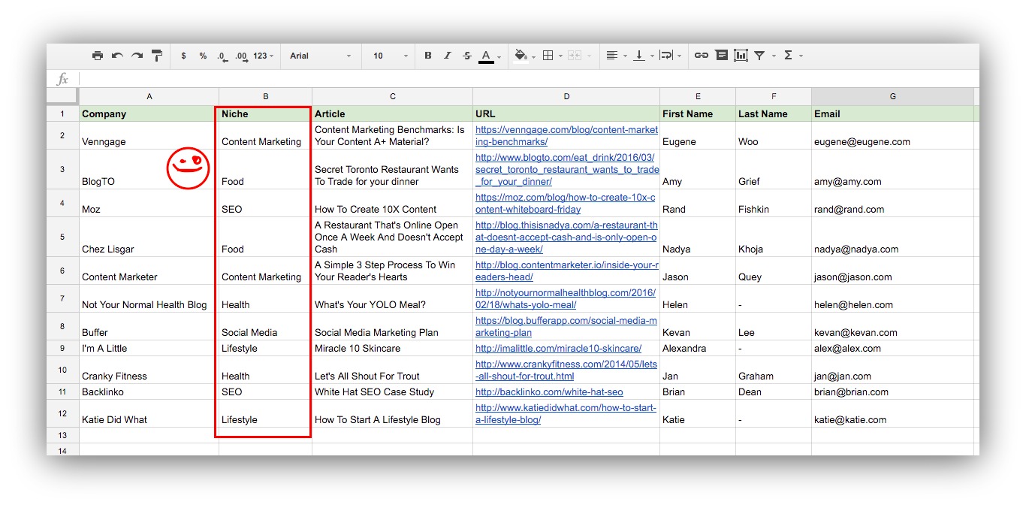
Task: Select the 'Company' header cell
Action: [x=149, y=114]
